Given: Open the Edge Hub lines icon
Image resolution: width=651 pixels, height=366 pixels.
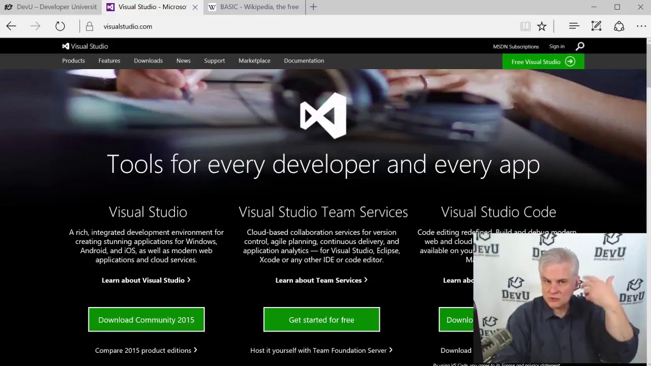Looking at the screenshot, I should pos(574,26).
